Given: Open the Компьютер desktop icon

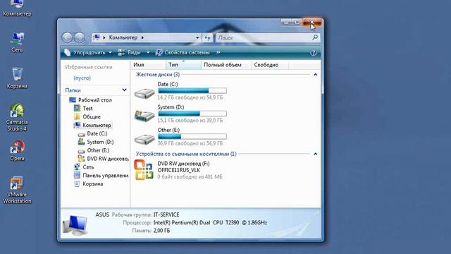Looking at the screenshot, I should tap(17, 8).
